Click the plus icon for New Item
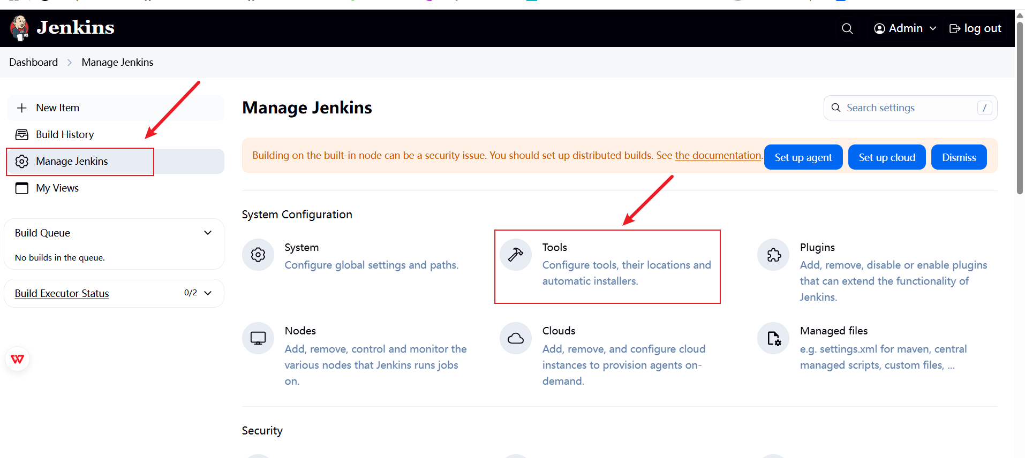1025x458 pixels. (x=22, y=108)
